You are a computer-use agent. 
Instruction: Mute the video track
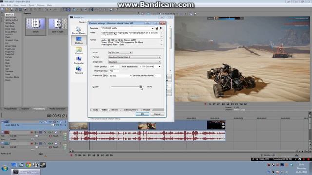point(60,122)
